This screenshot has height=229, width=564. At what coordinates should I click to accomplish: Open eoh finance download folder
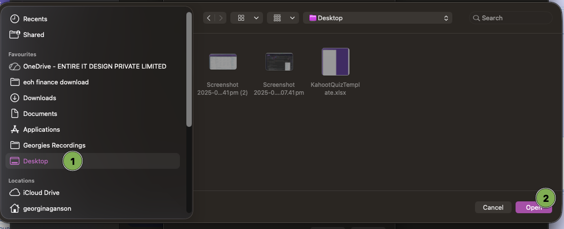(56, 82)
